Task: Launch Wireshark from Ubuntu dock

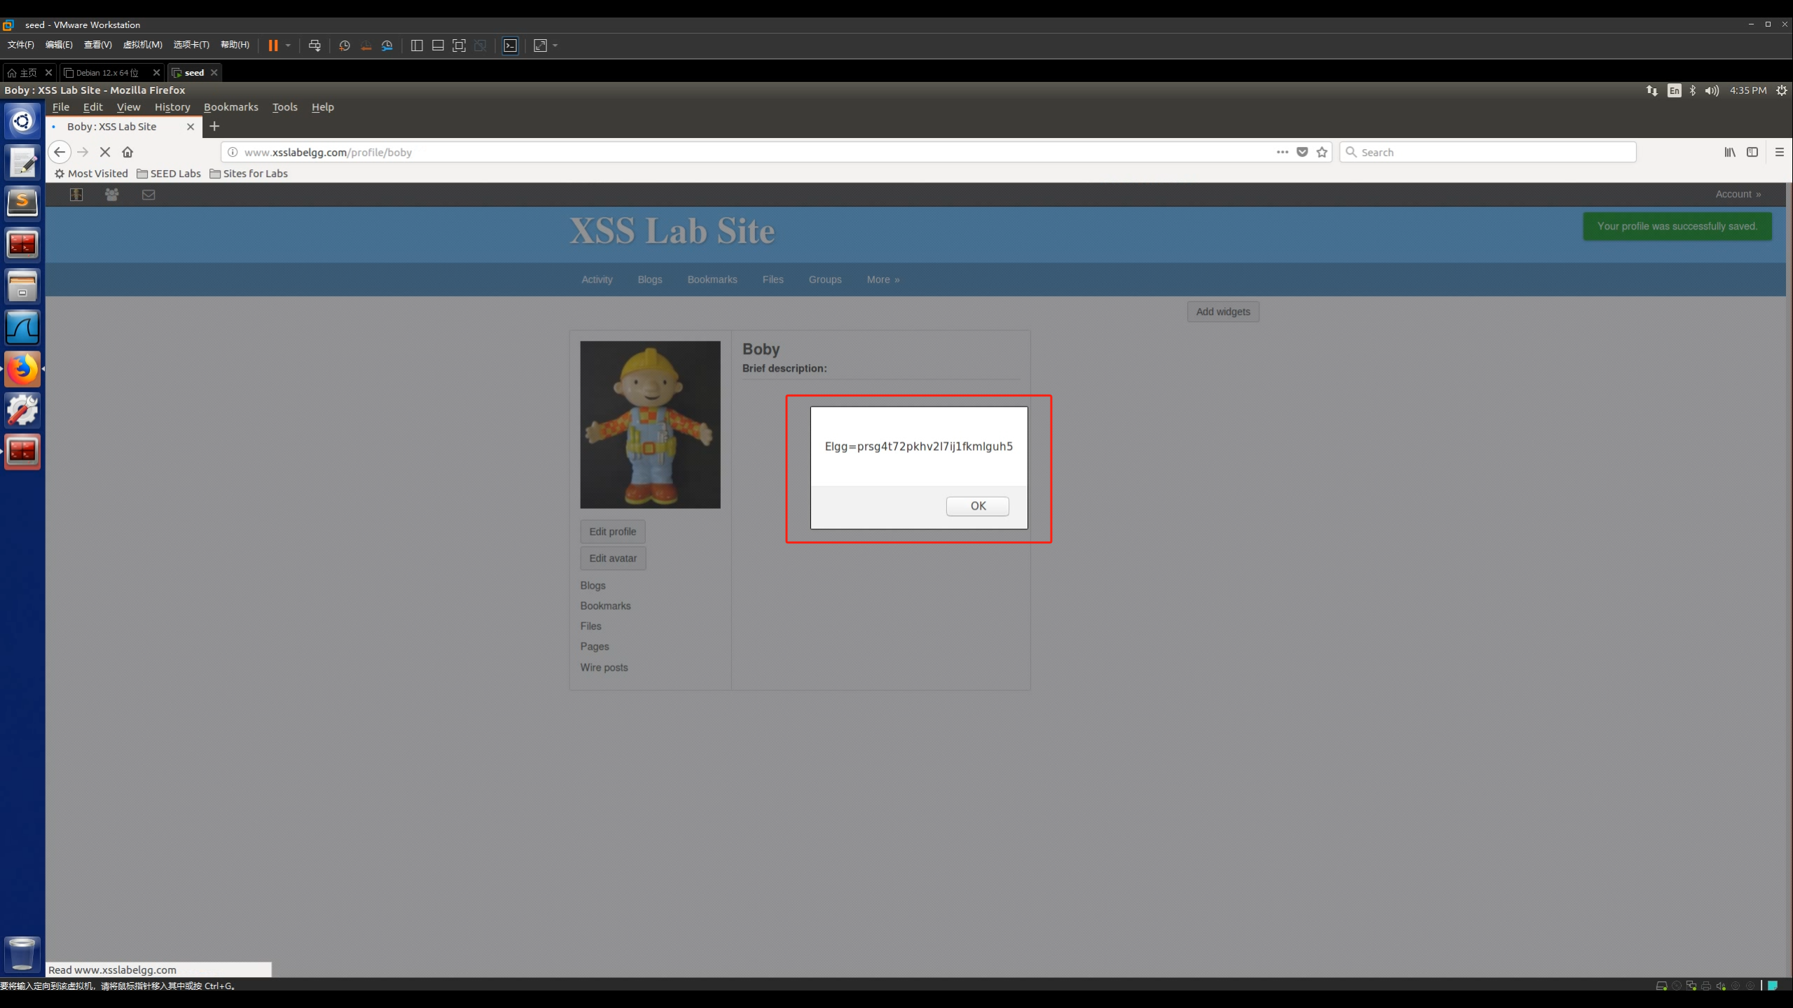Action: point(22,328)
